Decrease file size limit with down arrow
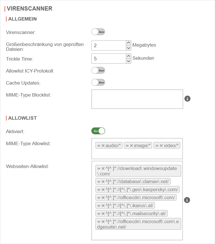 [x=128, y=48]
